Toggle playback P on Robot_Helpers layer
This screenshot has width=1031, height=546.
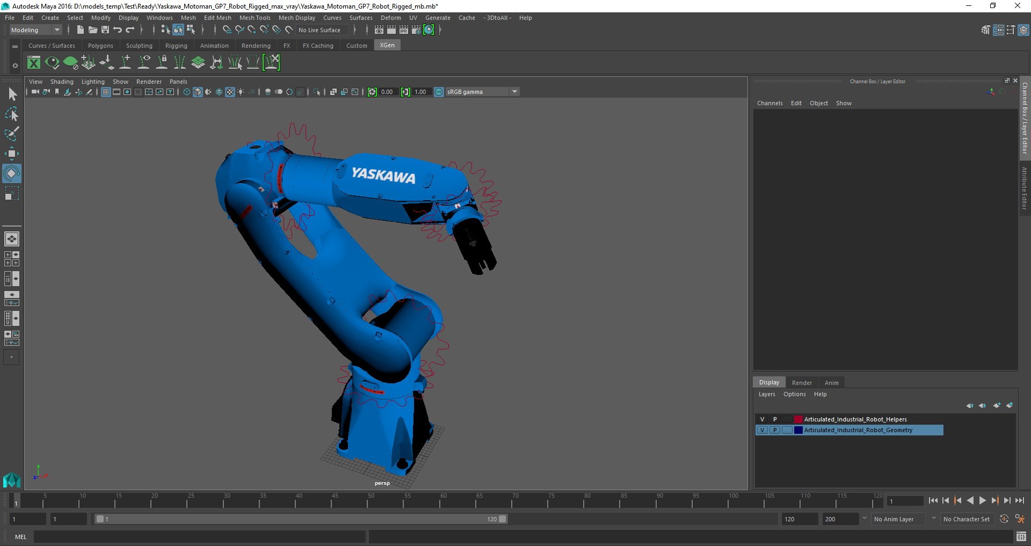[x=775, y=419]
